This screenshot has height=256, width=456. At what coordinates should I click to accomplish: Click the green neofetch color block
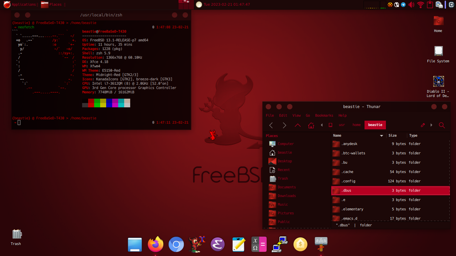97,101
